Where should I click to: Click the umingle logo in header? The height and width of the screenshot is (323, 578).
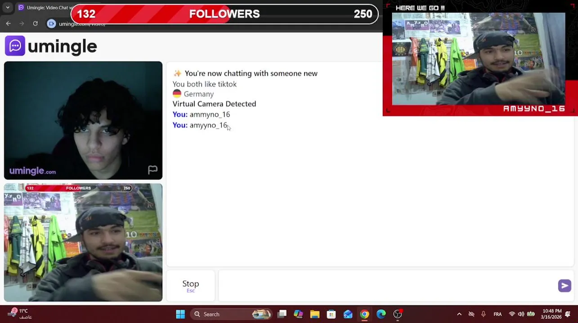tap(51, 46)
